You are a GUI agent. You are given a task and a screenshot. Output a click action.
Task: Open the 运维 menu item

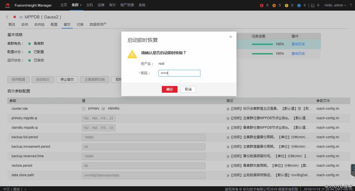pos(101,5)
